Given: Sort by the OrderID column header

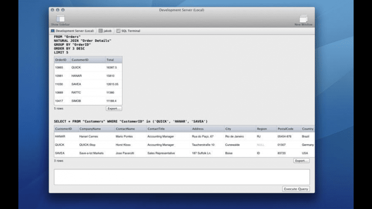Looking at the screenshot, I should [x=61, y=60].
